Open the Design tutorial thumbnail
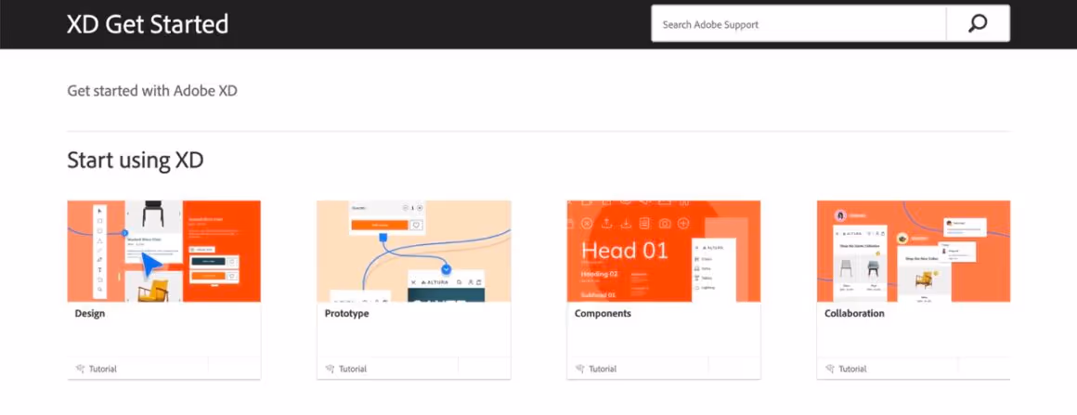This screenshot has width=1077, height=415. point(164,251)
